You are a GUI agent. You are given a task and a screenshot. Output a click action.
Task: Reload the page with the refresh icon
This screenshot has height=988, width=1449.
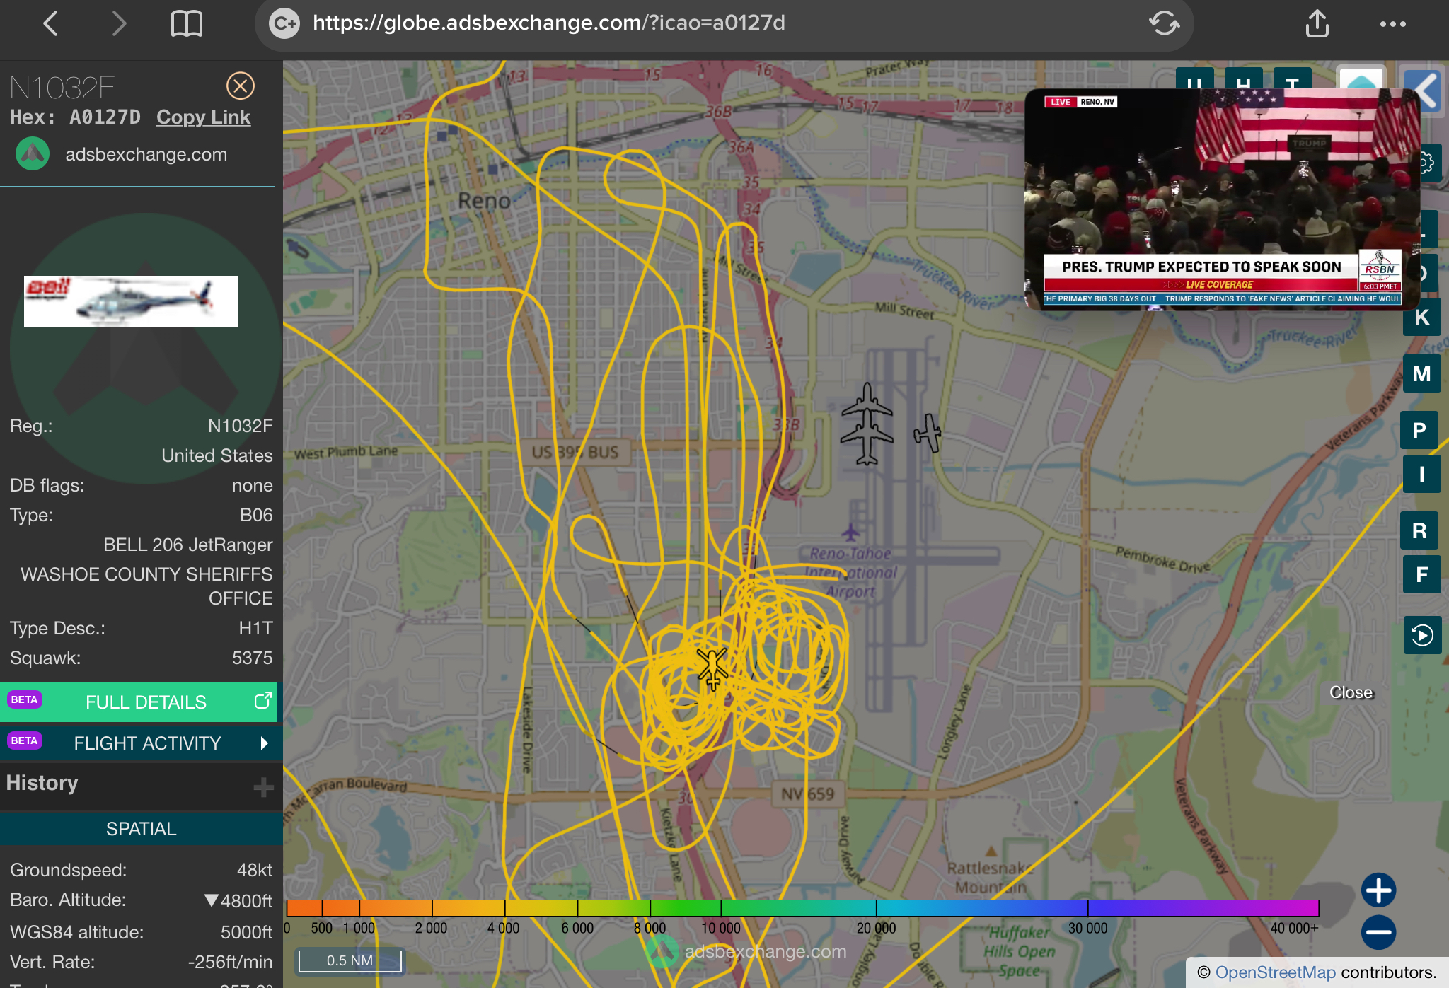(x=1164, y=23)
